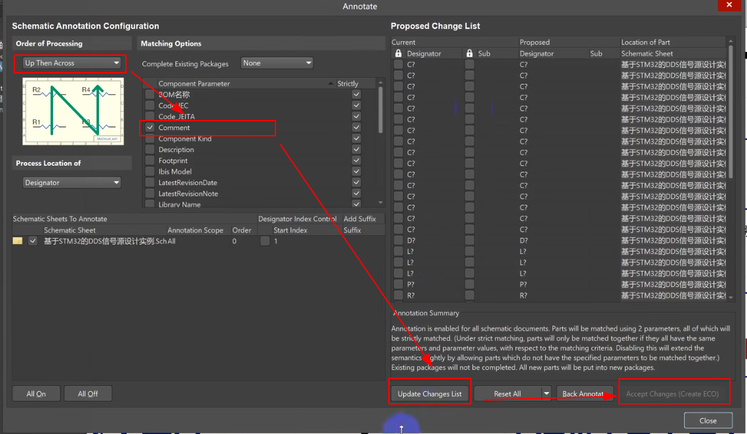Click the lock icon beside Current Sub header

point(470,53)
